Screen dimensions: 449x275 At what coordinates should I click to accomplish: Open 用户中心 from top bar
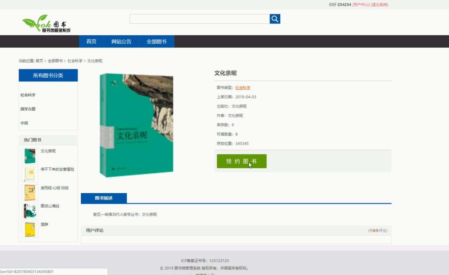(361, 5)
